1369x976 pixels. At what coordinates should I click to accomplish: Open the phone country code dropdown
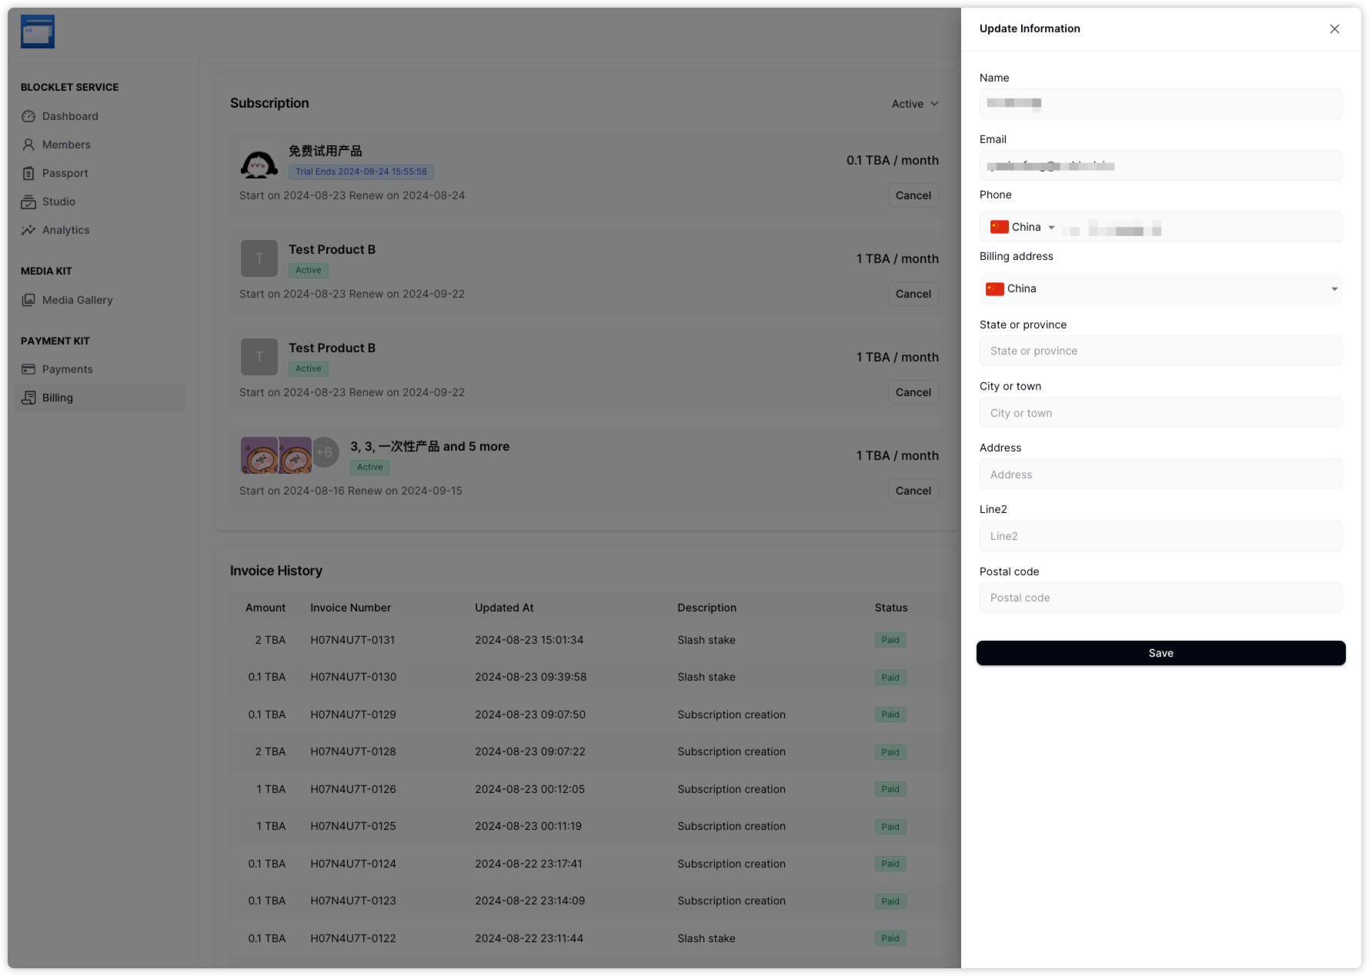1023,227
